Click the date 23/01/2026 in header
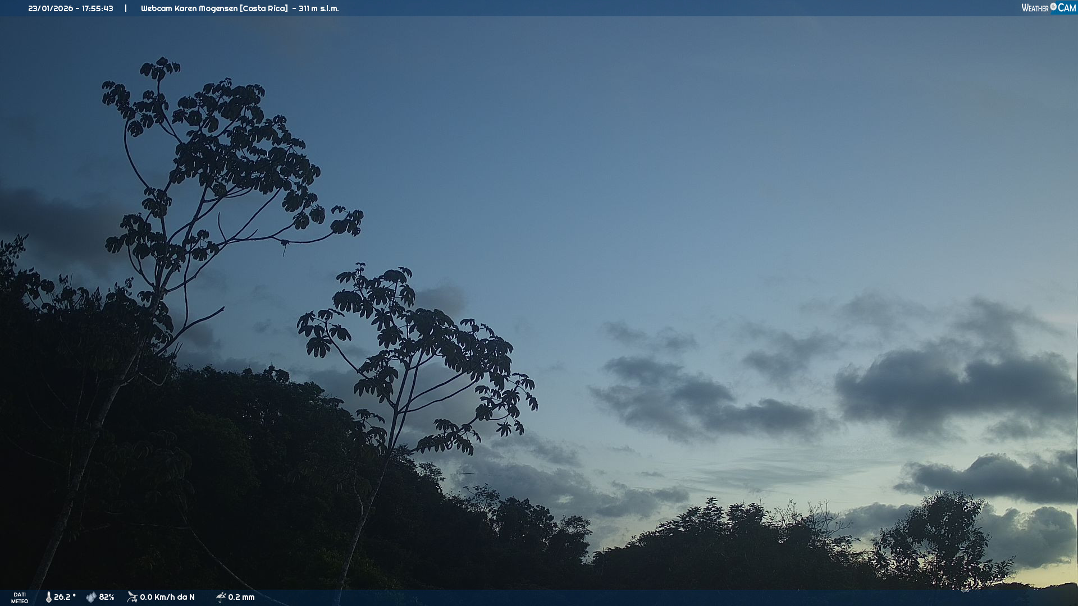1078x606 pixels. pyautogui.click(x=50, y=8)
